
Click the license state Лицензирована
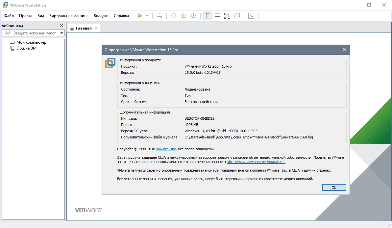[197, 89]
